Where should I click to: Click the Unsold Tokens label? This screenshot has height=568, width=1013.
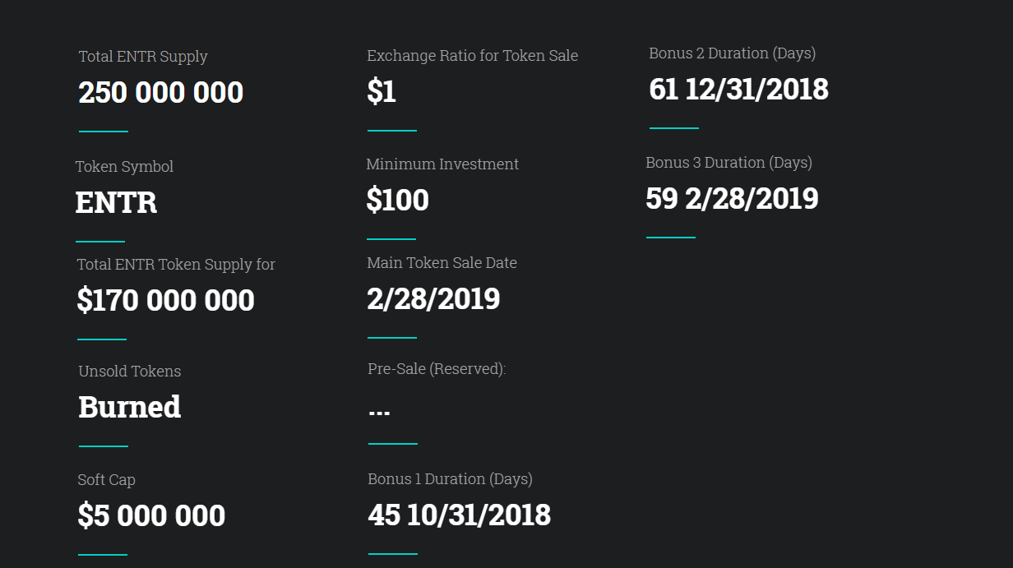pyautogui.click(x=130, y=372)
